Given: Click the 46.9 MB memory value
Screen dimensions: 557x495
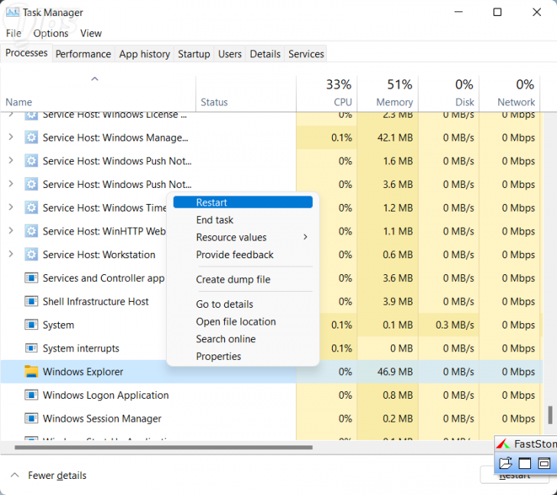Looking at the screenshot, I should point(395,371).
